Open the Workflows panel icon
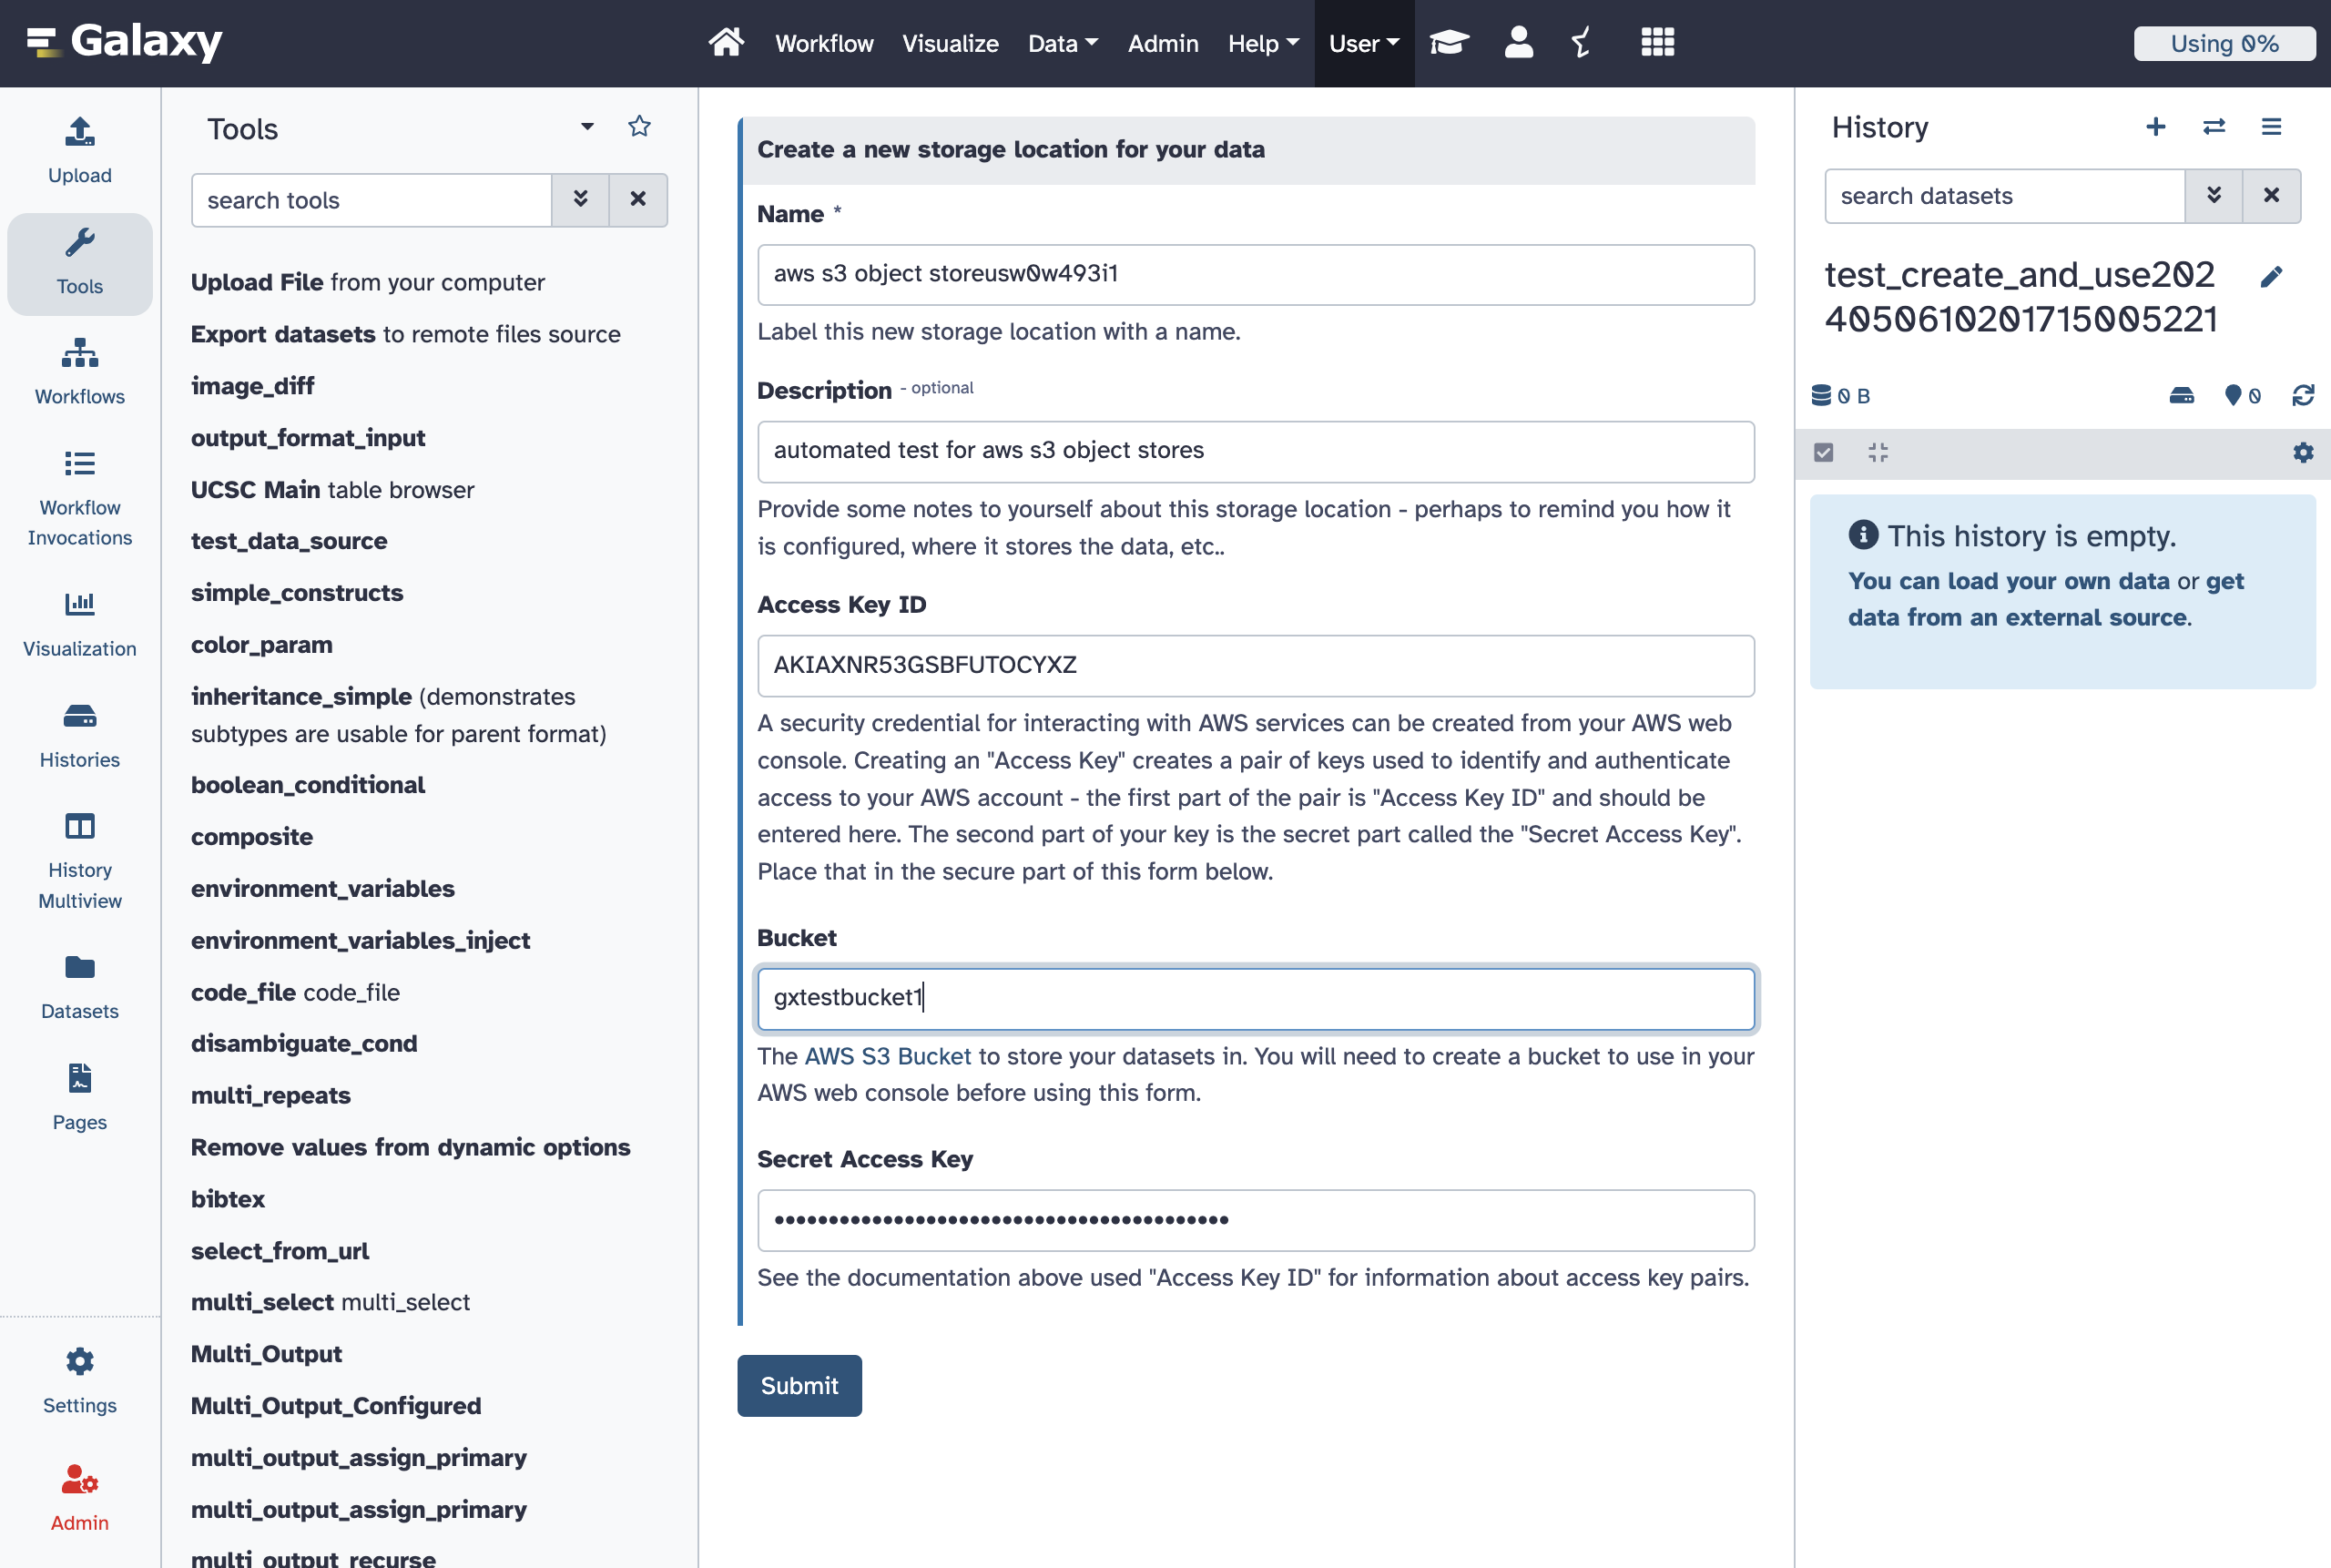Screen dimensions: 2331x1568 pyautogui.click(x=79, y=370)
